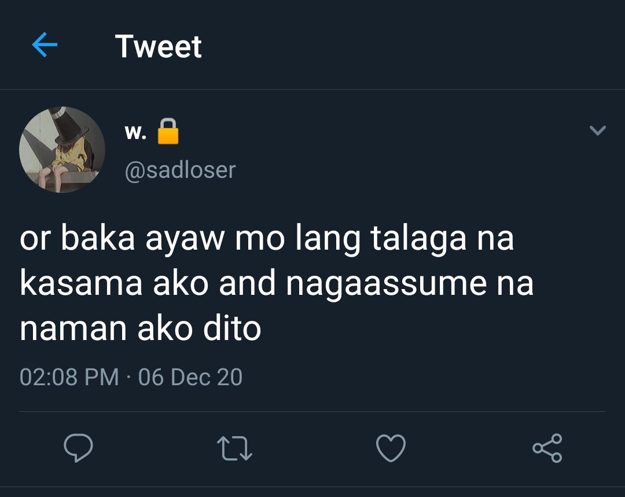Click the word "kasama" in the tweet
The image size is (625, 497).
[81, 283]
